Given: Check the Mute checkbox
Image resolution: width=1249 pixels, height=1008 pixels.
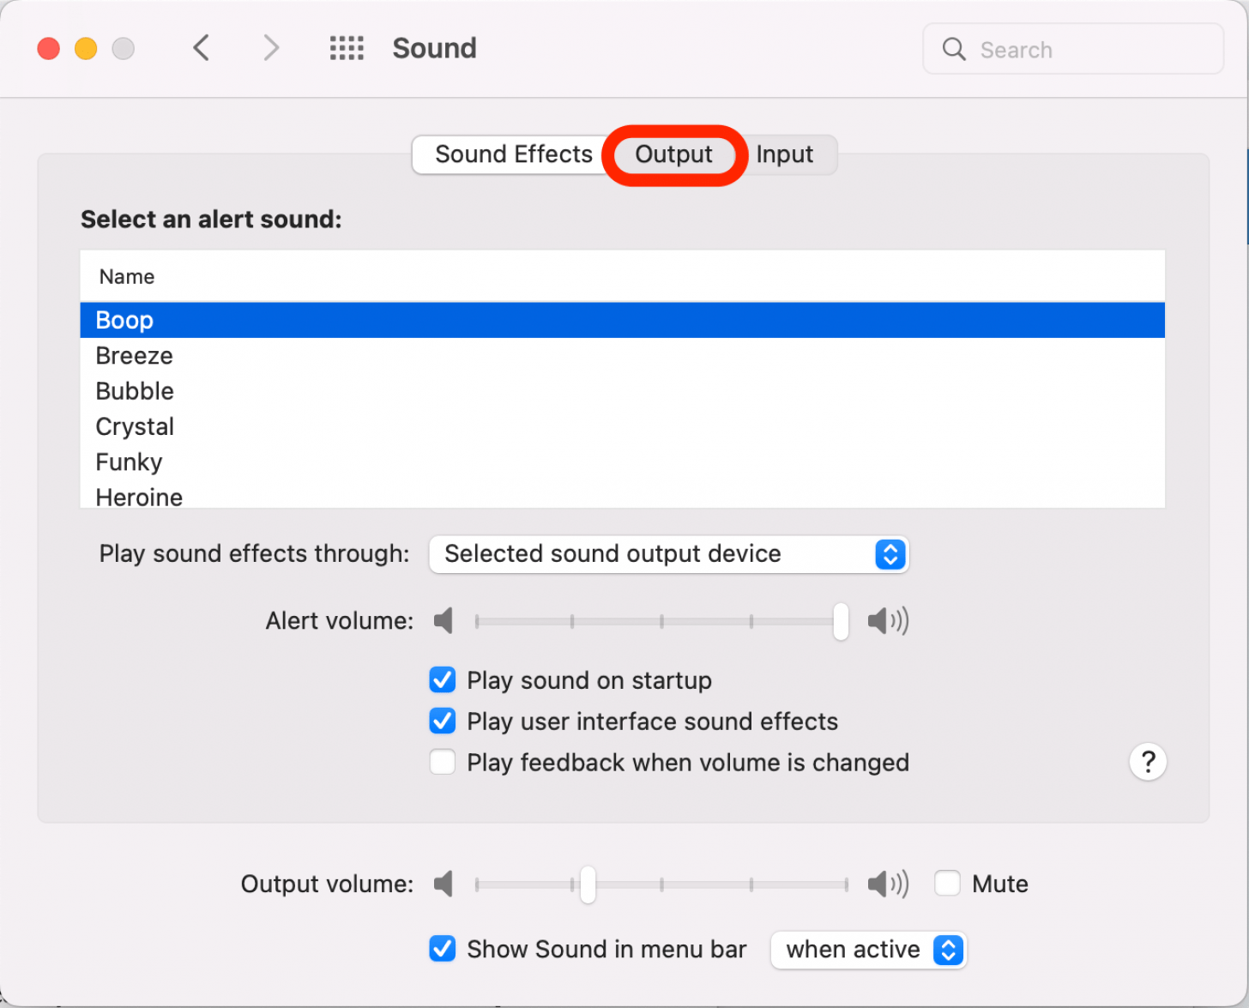Looking at the screenshot, I should (947, 884).
